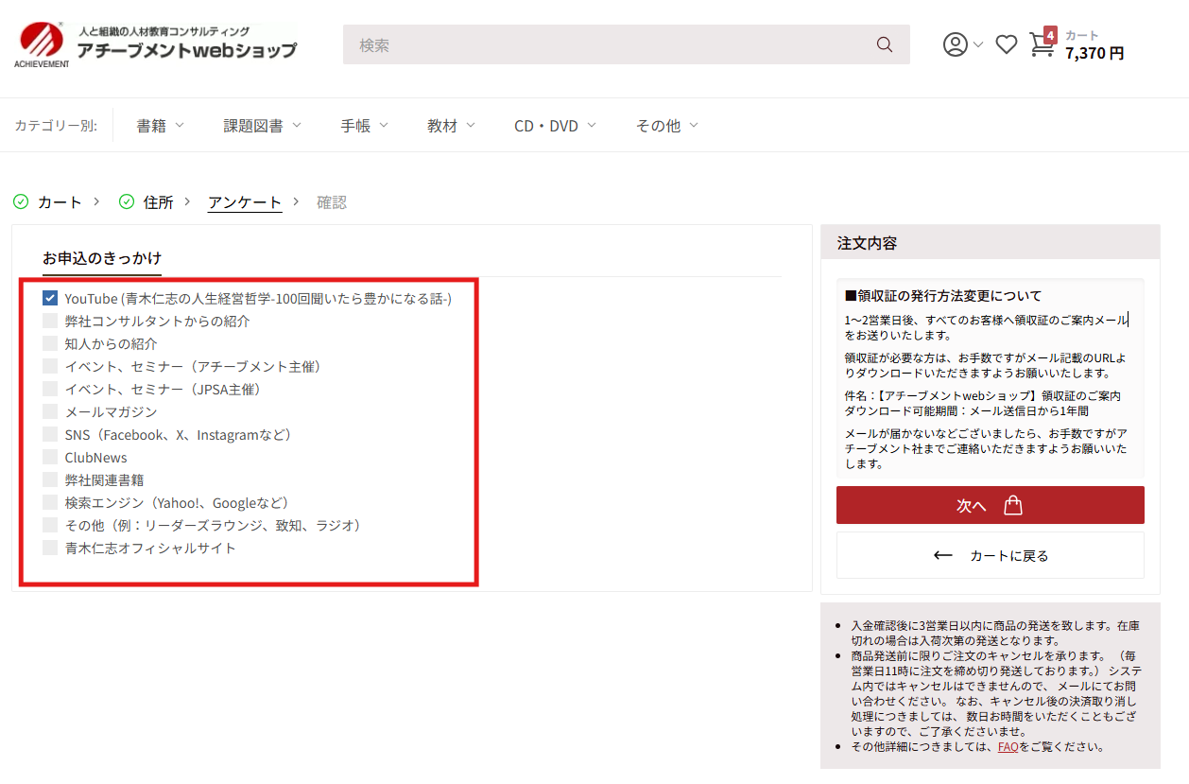Click the Achievement logo
Image resolution: width=1189 pixels, height=784 pixels.
click(156, 45)
